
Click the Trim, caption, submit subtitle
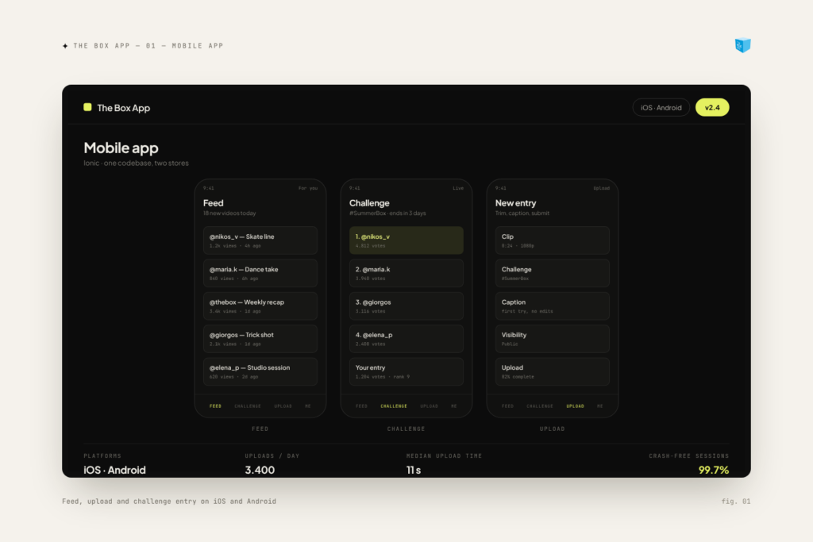click(522, 213)
